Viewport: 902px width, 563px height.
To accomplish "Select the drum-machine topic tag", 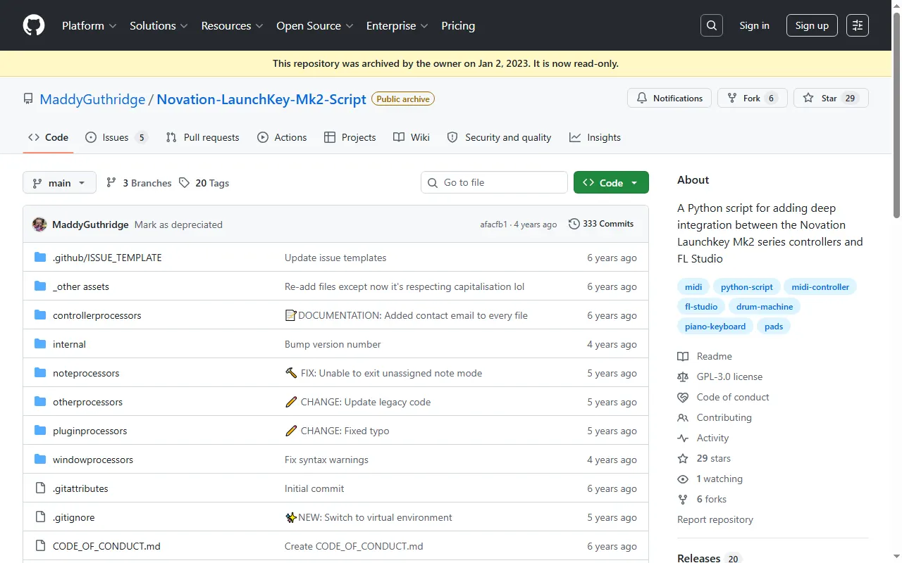I will tap(765, 307).
